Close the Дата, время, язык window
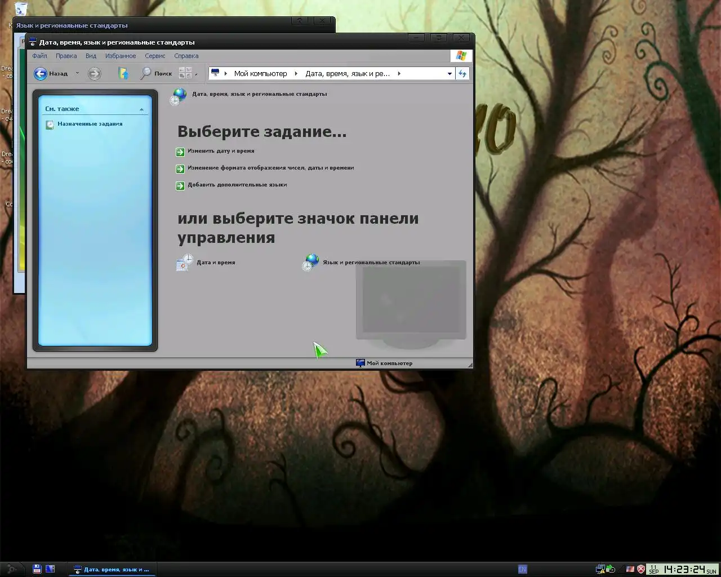Screen dimensions: 721x577 [461, 38]
